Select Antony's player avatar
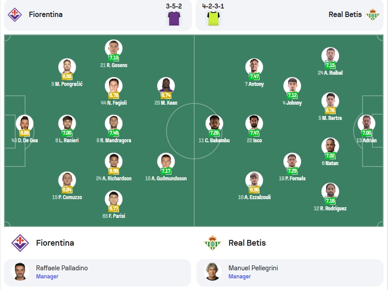 254,67
